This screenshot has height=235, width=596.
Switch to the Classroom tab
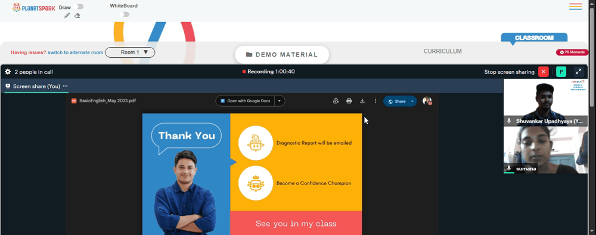(534, 37)
